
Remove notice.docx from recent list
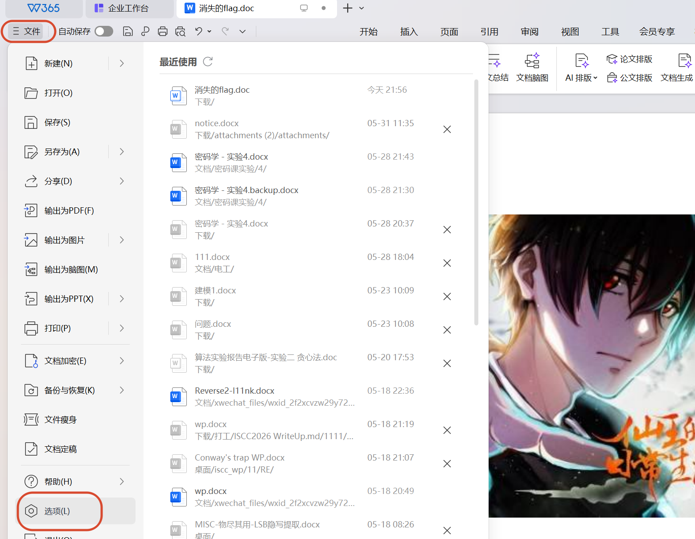[x=447, y=129]
